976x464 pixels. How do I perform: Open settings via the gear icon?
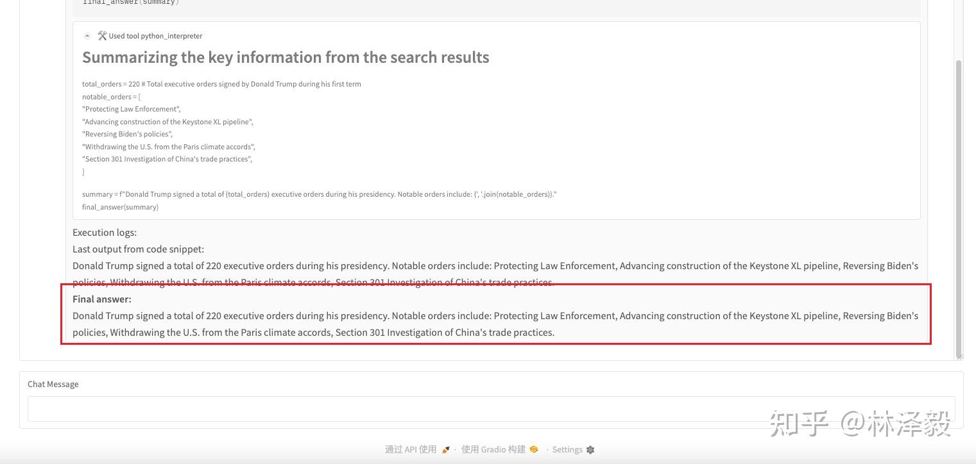pyautogui.click(x=590, y=450)
